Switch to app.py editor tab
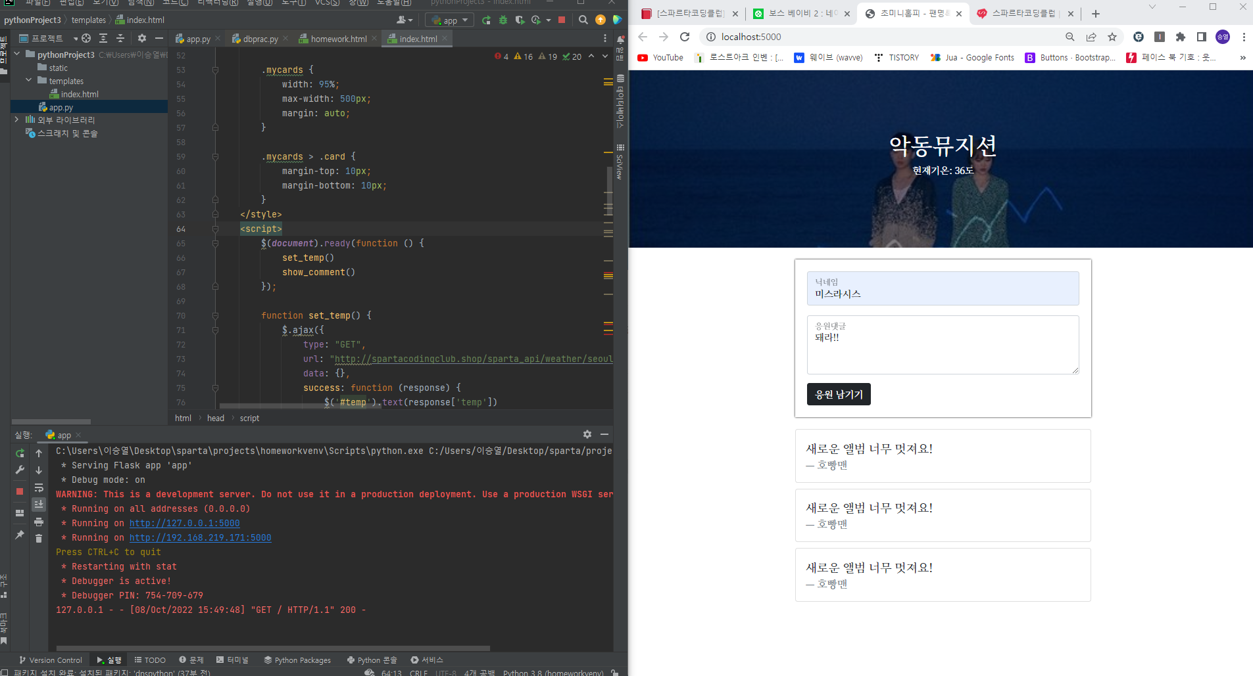Screen dimensions: 1253x676 coord(198,39)
